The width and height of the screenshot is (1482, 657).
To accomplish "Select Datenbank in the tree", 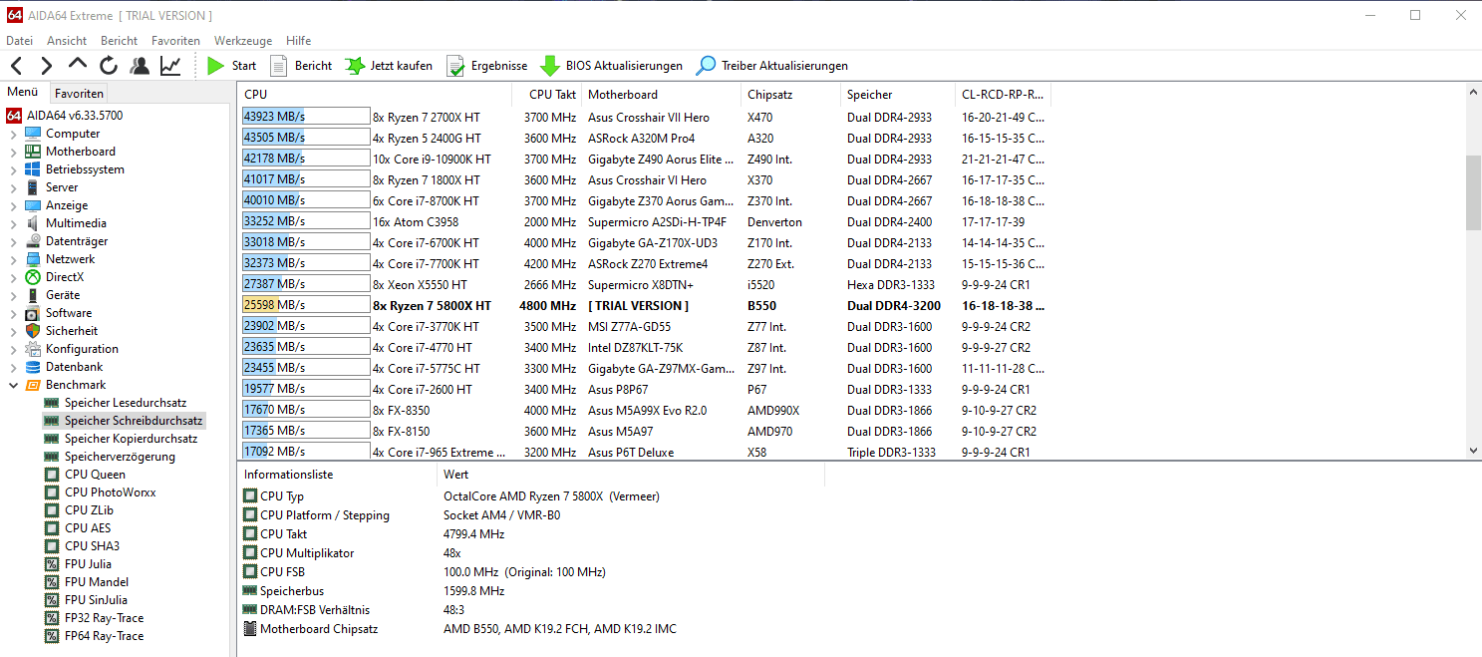I will (74, 367).
